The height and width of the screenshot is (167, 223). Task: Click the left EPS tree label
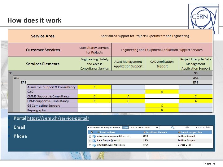pos(24,82)
